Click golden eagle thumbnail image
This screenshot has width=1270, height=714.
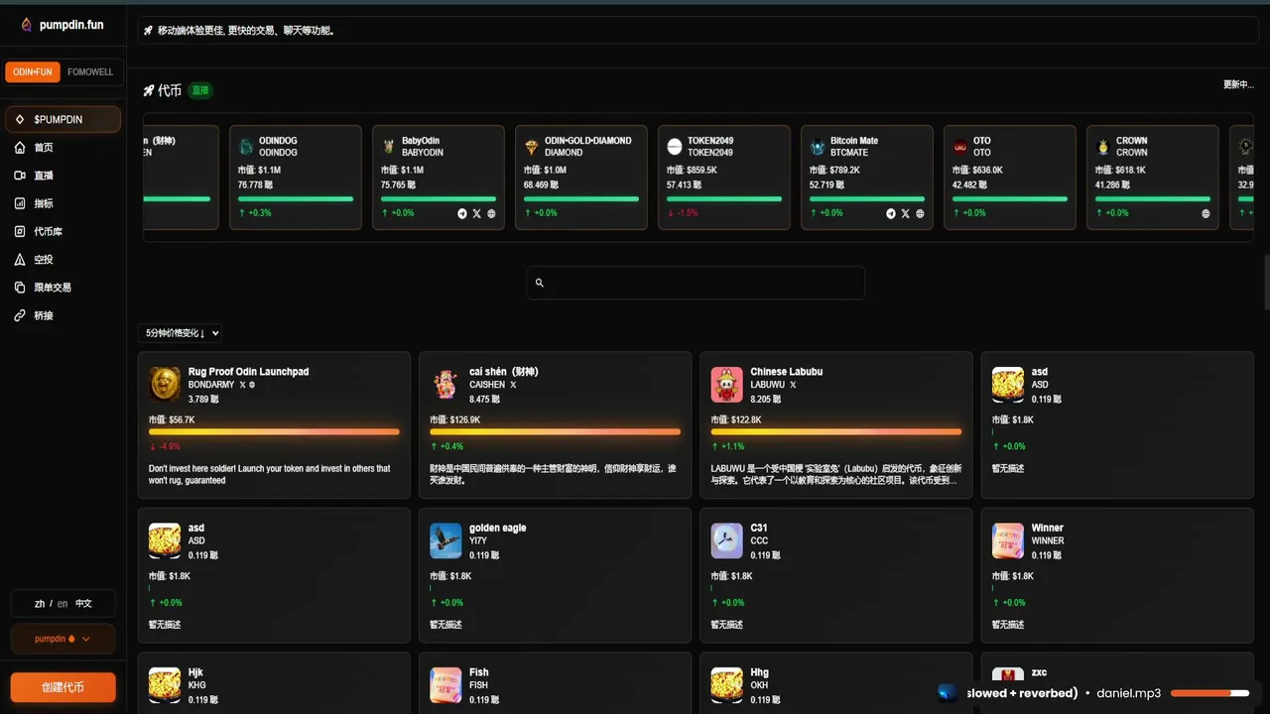tap(445, 540)
